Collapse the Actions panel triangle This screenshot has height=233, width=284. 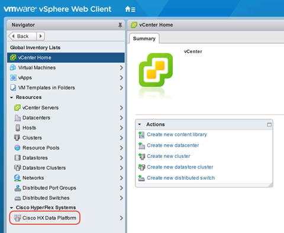(x=140, y=124)
